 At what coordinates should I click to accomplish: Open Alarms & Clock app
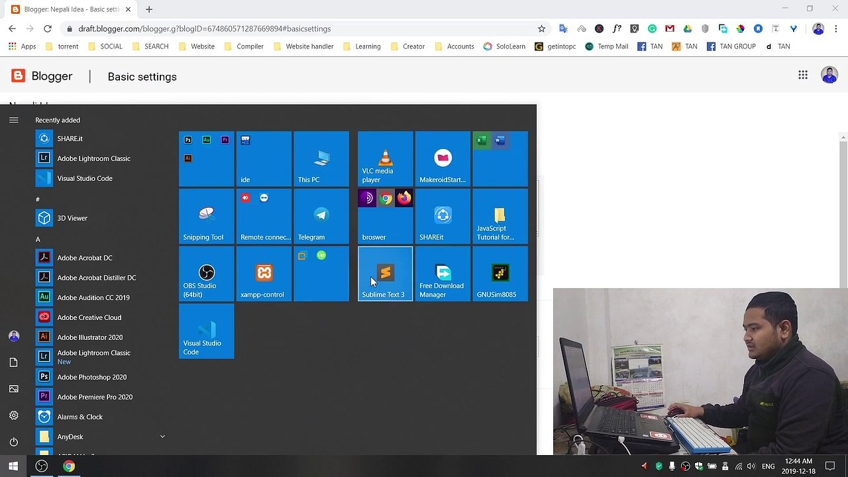pyautogui.click(x=99, y=417)
